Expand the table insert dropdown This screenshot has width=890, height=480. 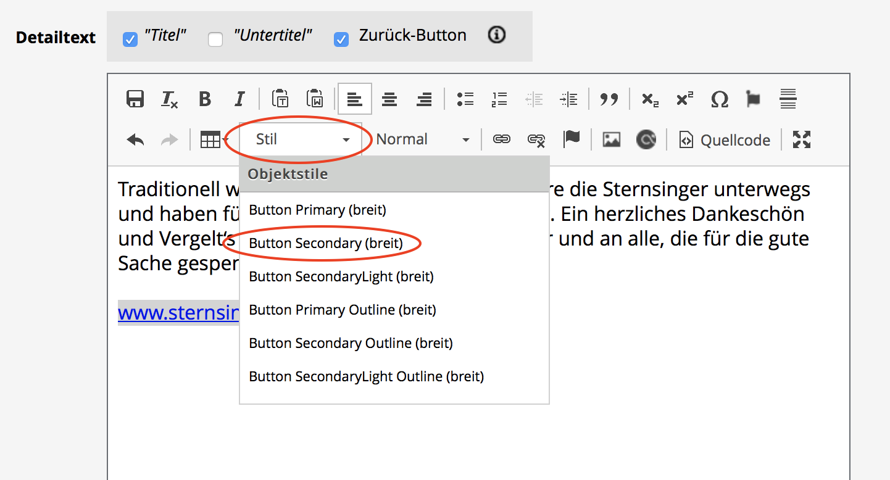[214, 141]
